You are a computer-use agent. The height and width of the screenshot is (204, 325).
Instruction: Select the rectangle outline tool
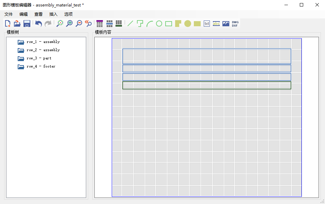point(169,24)
